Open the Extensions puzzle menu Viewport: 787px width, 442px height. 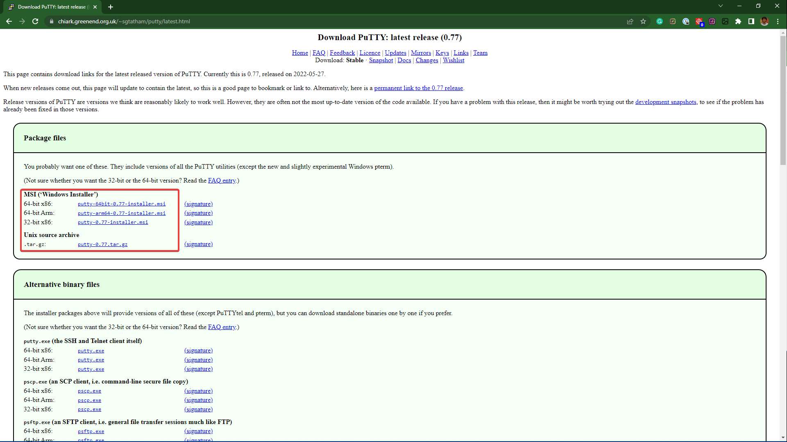click(738, 21)
